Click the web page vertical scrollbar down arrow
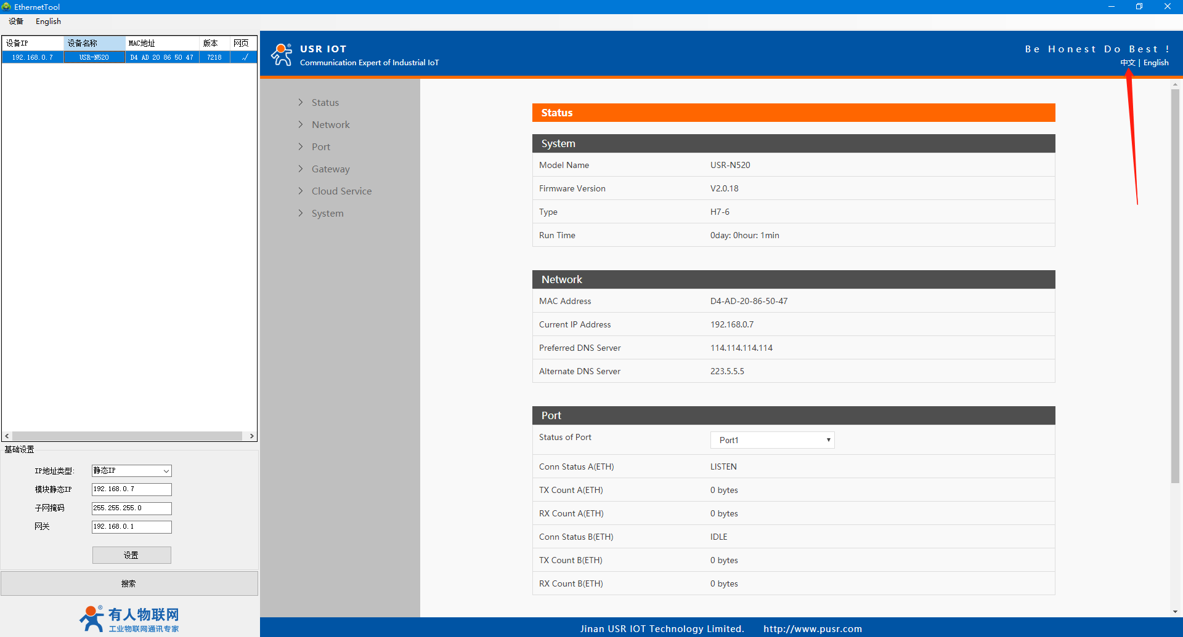This screenshot has width=1183, height=637. tap(1175, 612)
